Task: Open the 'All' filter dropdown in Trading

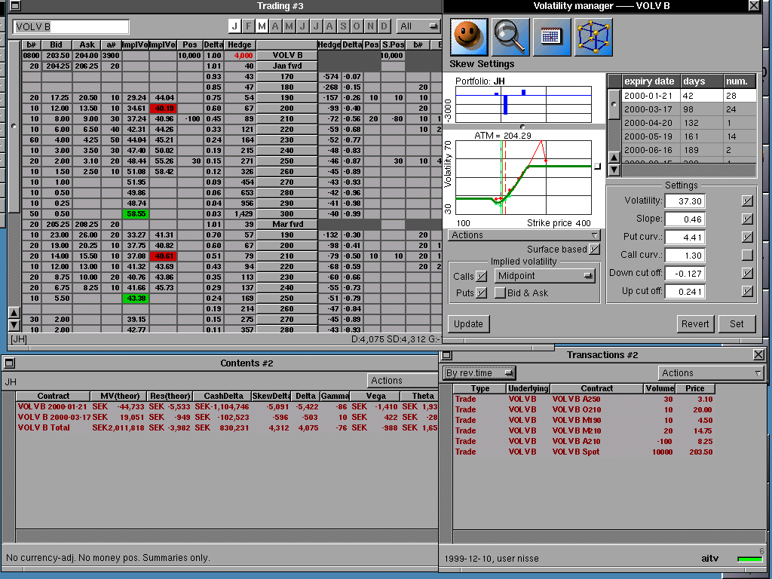Action: [418, 26]
